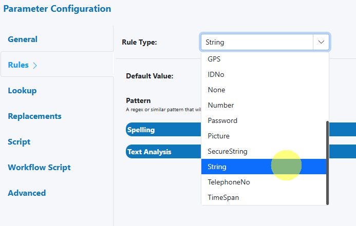Select the highlighted String option
Image resolution: width=356 pixels, height=226 pixels.
point(264,167)
